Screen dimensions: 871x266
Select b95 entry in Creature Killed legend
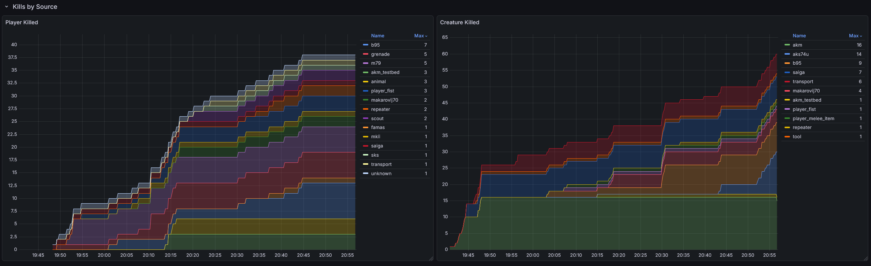797,63
